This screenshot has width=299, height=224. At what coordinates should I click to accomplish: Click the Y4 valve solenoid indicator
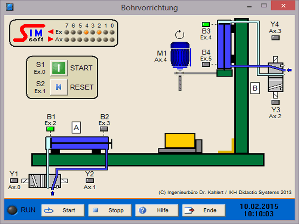[x=275, y=37]
